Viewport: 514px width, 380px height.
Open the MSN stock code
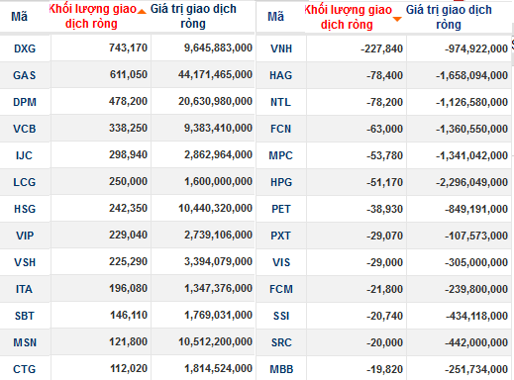[x=25, y=342]
